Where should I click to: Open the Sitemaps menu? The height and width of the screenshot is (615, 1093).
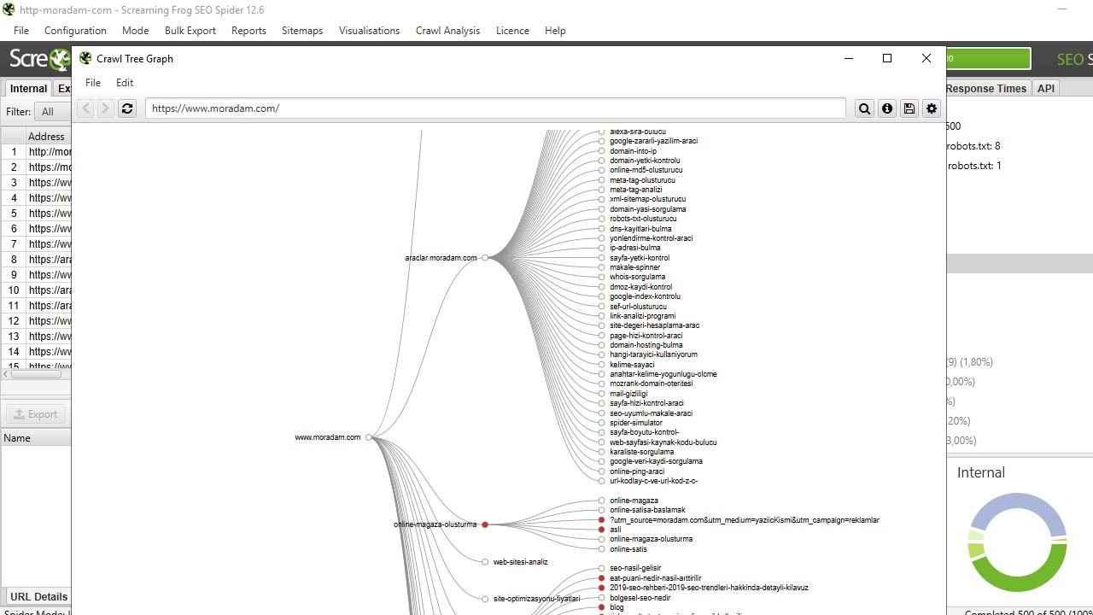coord(302,30)
